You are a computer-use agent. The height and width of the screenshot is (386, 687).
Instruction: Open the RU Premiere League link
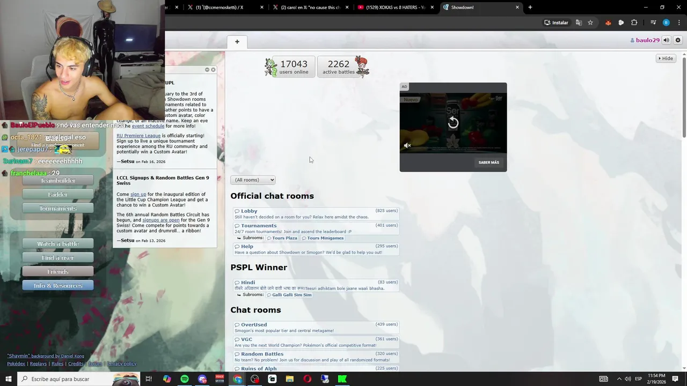click(138, 136)
